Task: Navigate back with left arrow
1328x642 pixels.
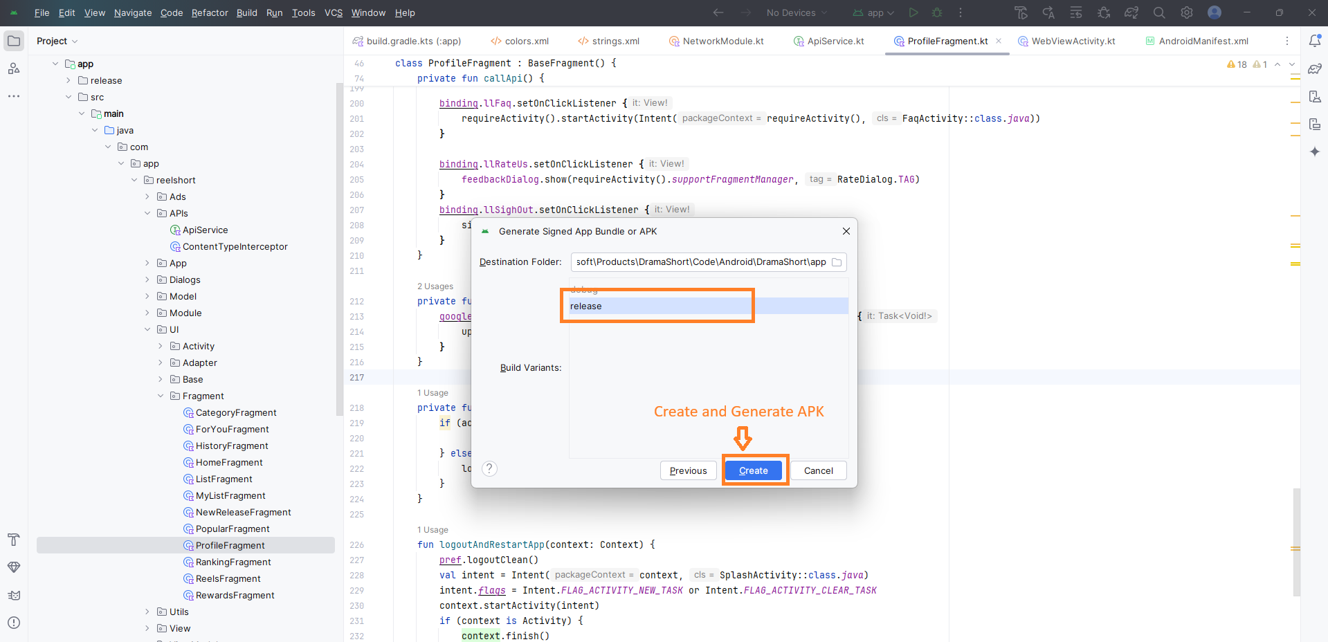Action: (718, 12)
